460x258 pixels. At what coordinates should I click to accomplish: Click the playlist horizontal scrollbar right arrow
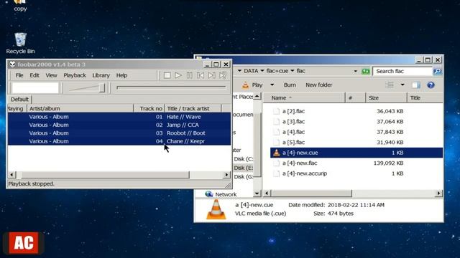(226, 175)
